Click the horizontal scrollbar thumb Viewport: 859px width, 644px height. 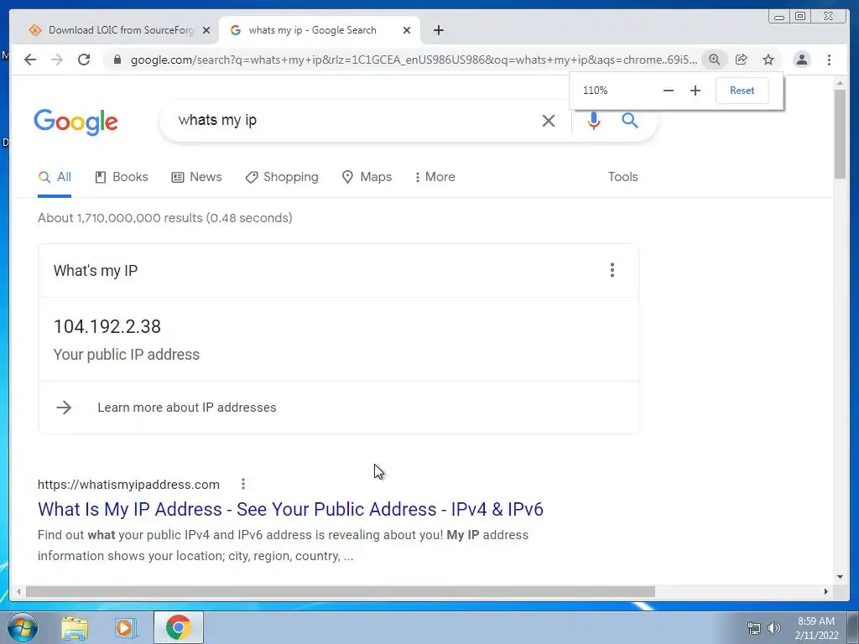coord(341,591)
